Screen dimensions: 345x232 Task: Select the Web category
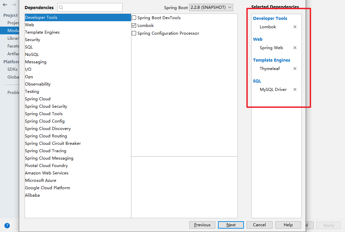(78, 25)
